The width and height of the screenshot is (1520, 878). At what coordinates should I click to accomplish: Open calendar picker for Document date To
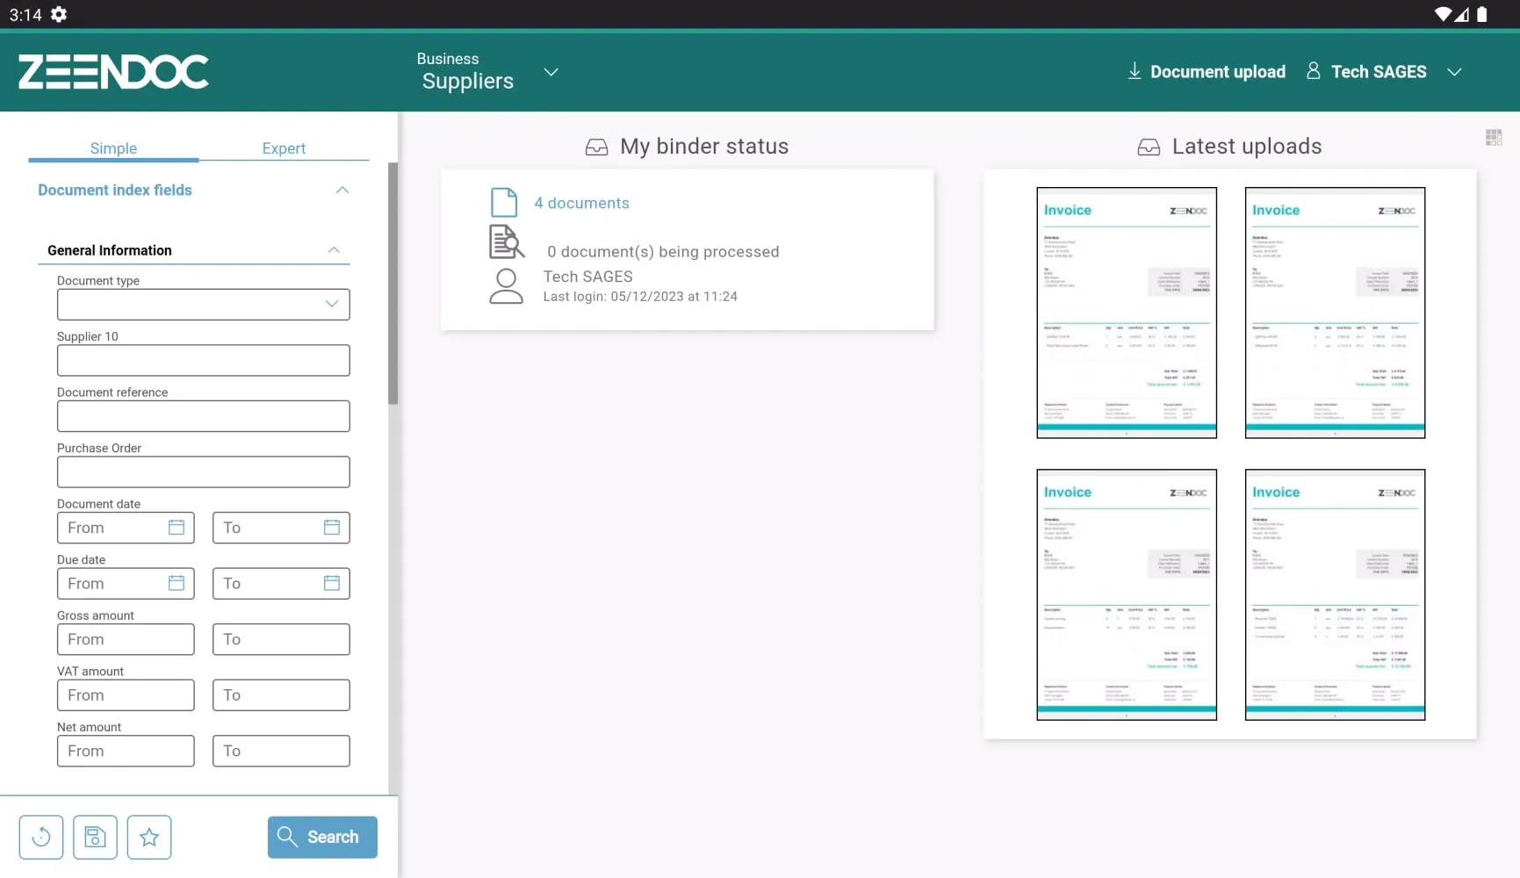tap(332, 528)
